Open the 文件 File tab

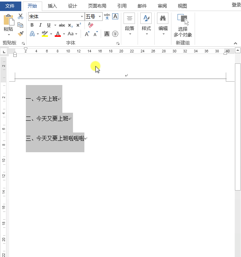11,6
